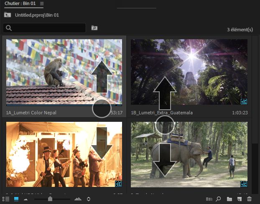The height and width of the screenshot is (204, 260).
Task: Click sequence badge on Guatemala thumbnail
Action: coord(244,101)
